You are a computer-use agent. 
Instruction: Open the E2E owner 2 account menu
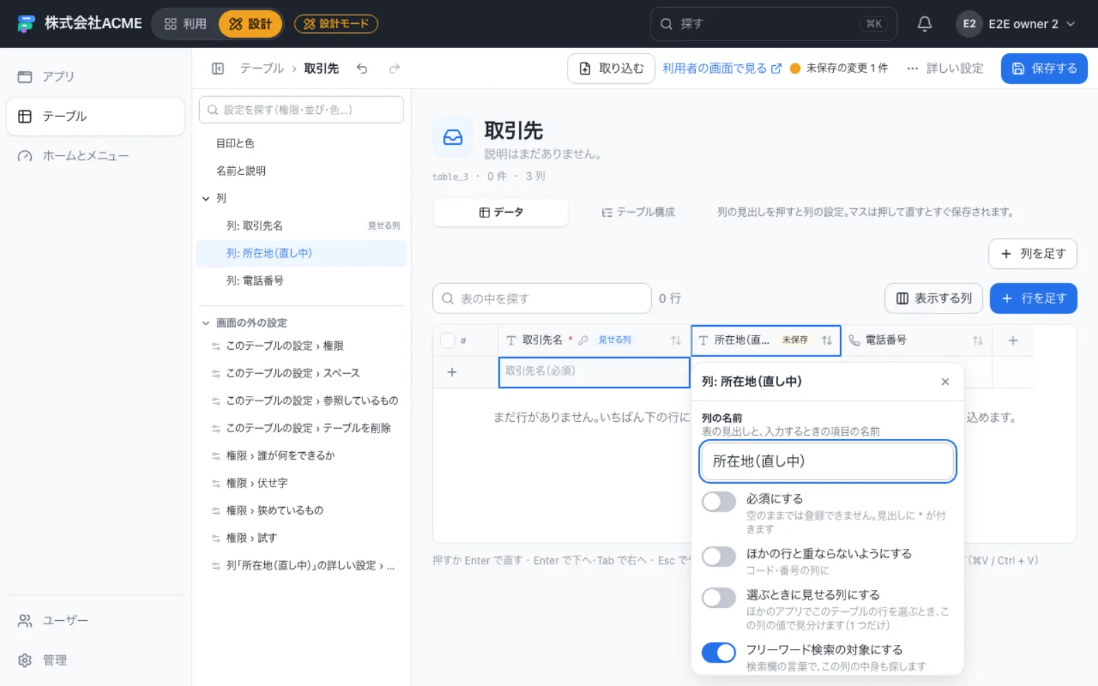point(1016,24)
